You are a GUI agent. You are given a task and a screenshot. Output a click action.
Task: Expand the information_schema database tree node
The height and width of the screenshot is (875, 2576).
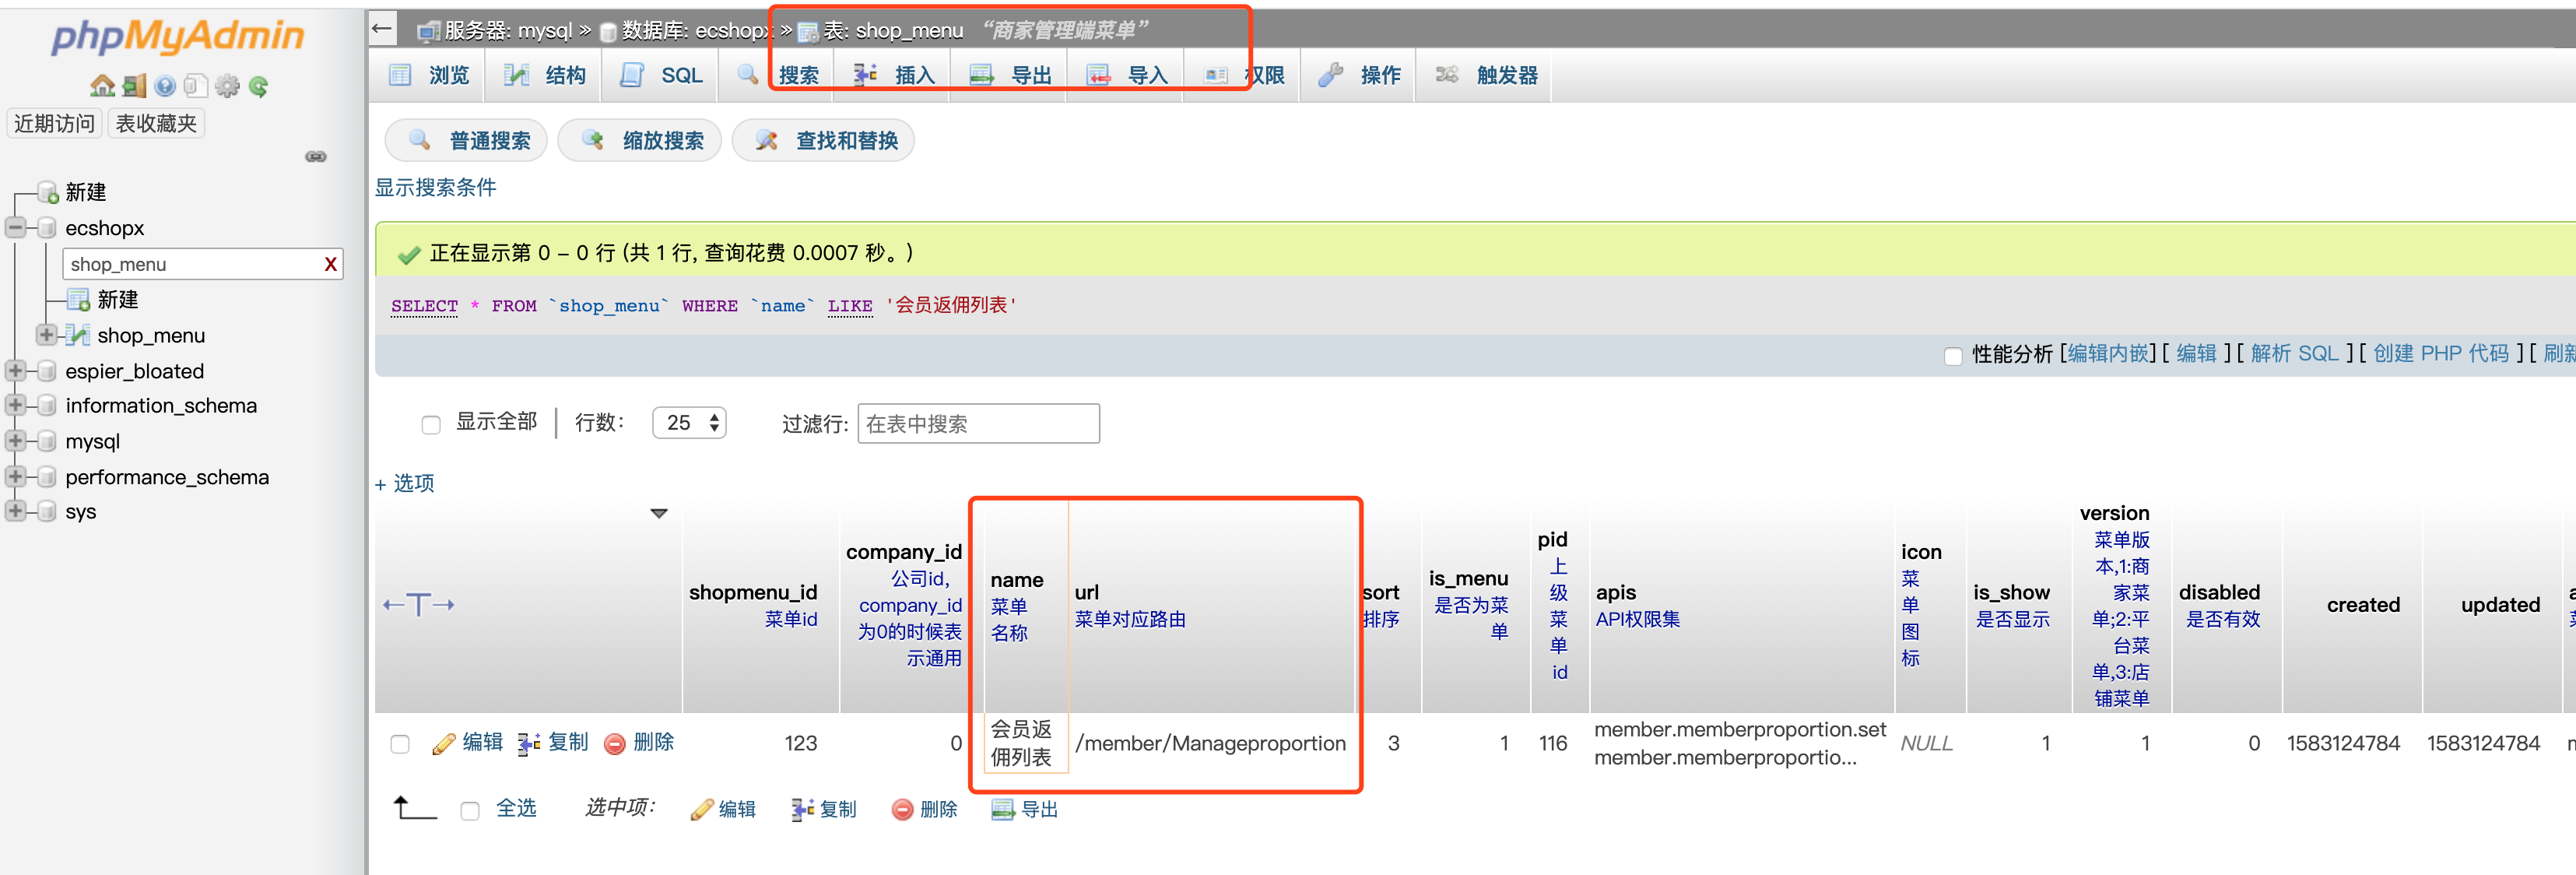[16, 406]
